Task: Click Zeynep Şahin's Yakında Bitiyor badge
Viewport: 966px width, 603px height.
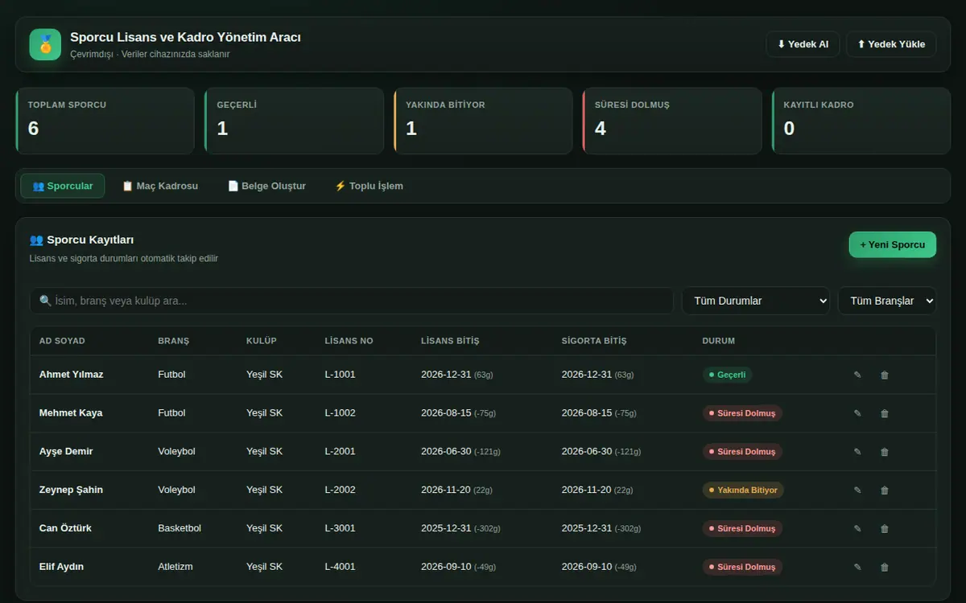Action: tap(743, 490)
